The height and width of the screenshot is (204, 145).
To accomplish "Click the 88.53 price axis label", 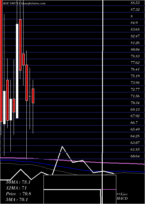I will tap(135, 3).
